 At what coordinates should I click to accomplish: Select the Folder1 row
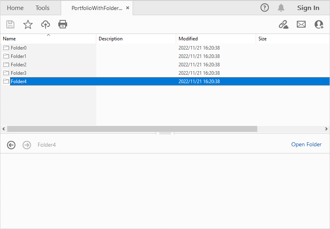pyautogui.click(x=165, y=56)
